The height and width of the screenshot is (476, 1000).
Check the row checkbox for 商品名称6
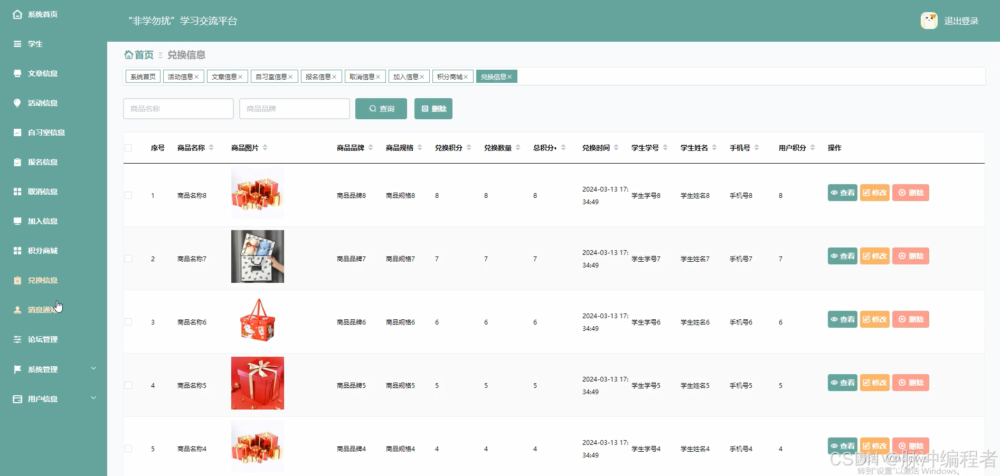pos(128,322)
